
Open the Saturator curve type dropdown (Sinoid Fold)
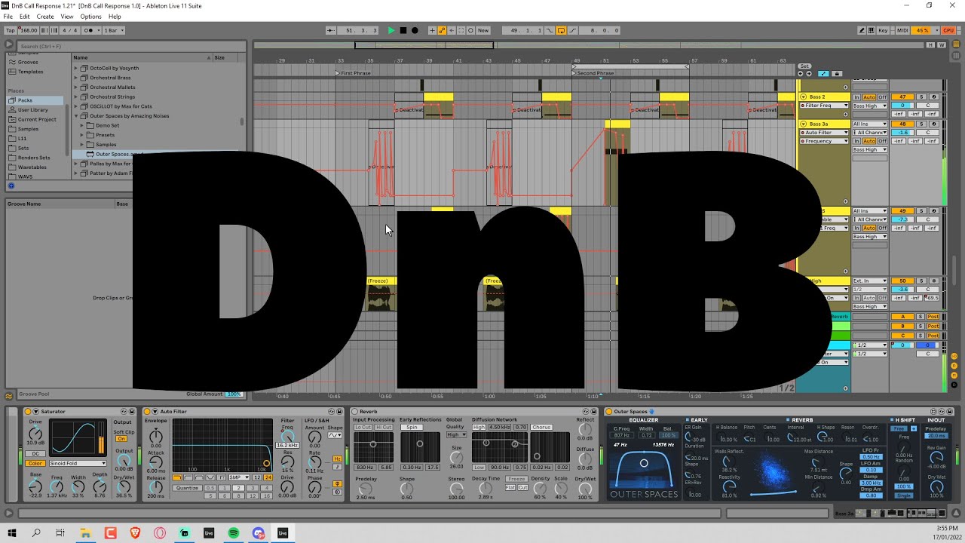pos(78,463)
